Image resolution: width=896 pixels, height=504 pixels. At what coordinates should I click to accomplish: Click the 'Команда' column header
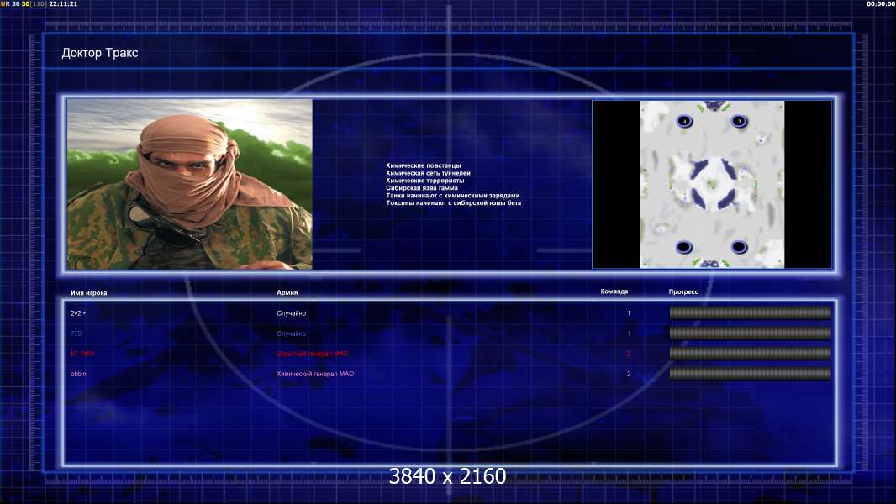(614, 291)
